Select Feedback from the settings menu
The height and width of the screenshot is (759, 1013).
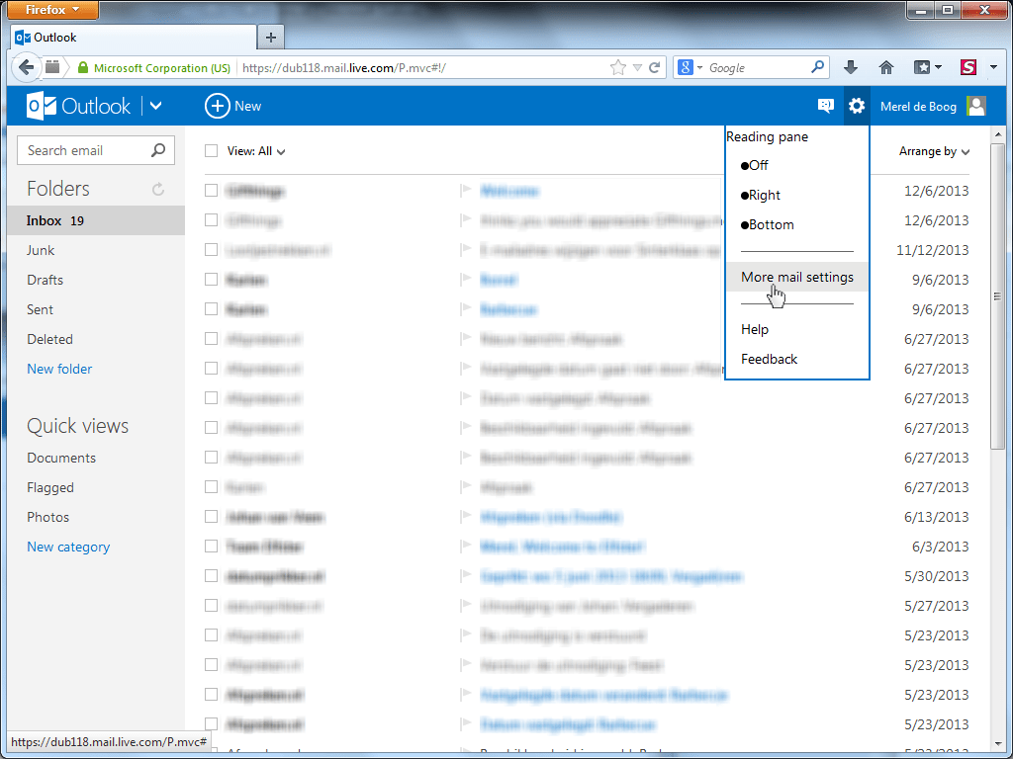769,359
